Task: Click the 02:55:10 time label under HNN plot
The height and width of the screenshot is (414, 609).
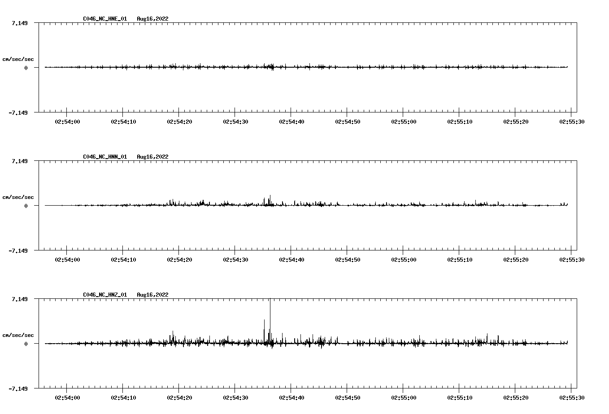Action: pyautogui.click(x=460, y=259)
